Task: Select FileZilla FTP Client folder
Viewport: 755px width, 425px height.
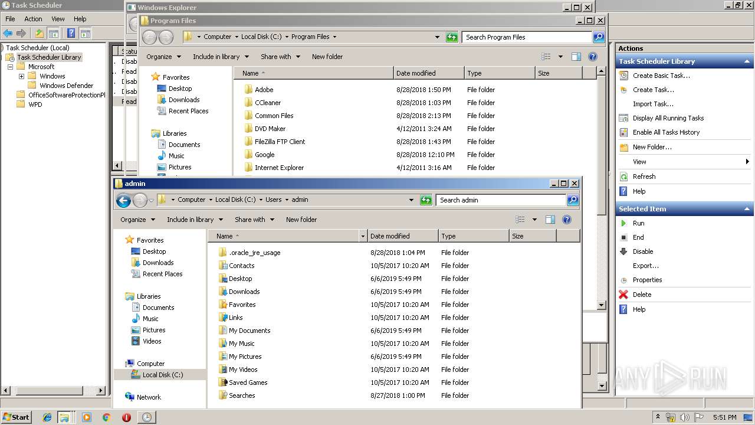Action: click(x=280, y=142)
